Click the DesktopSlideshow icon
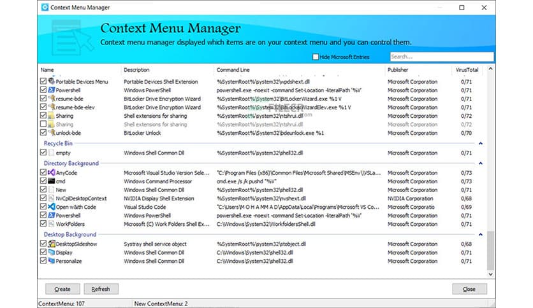The height and width of the screenshot is (308, 533). coord(52,244)
